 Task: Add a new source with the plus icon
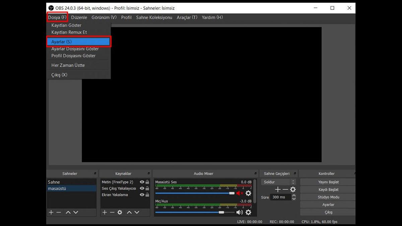click(x=105, y=212)
